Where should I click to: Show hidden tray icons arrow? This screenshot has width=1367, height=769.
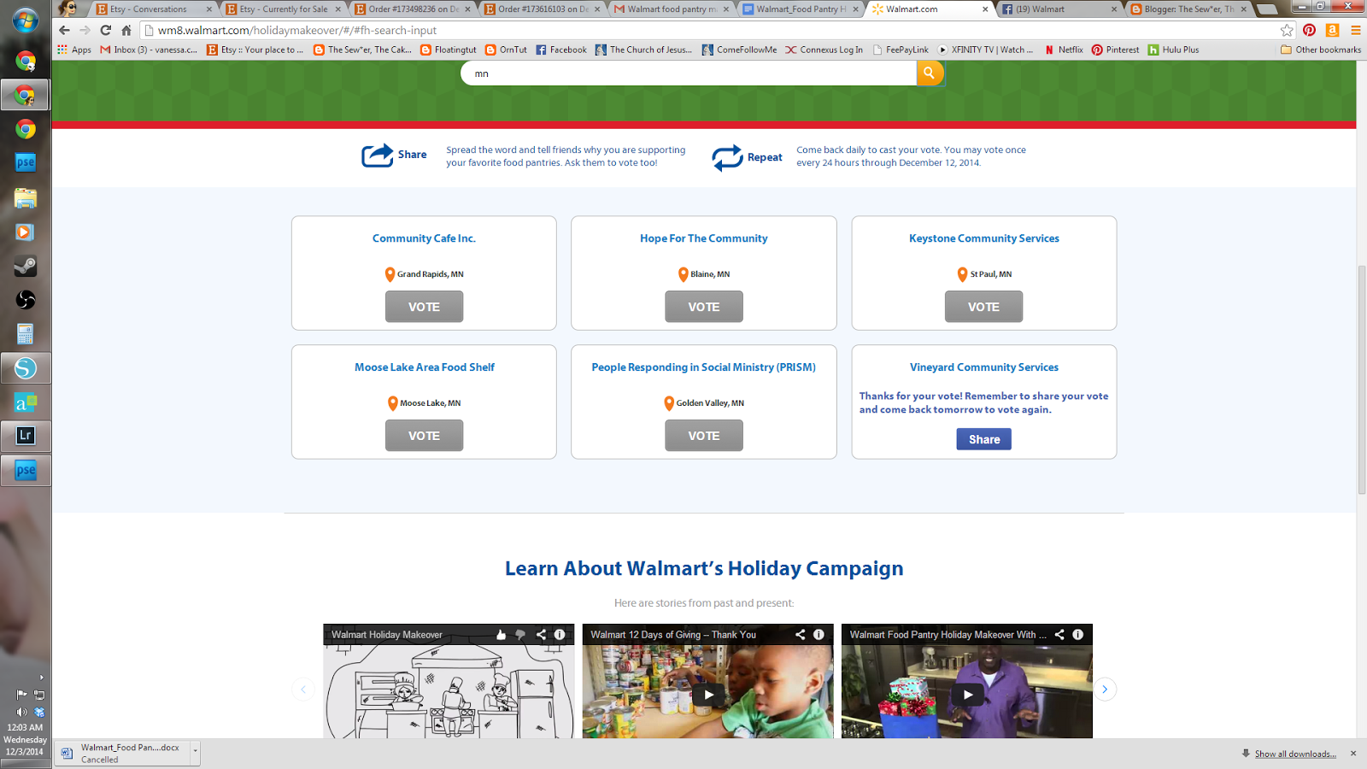(41, 678)
